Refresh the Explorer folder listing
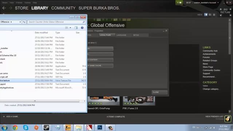Image resolution: width=233 pixels, height=131 pixels. (x=24, y=22)
